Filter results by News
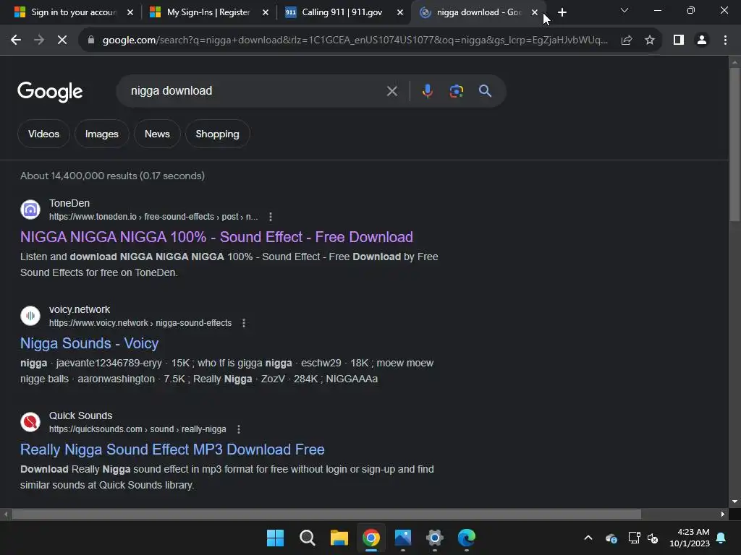Image resolution: width=741 pixels, height=555 pixels. click(x=157, y=134)
